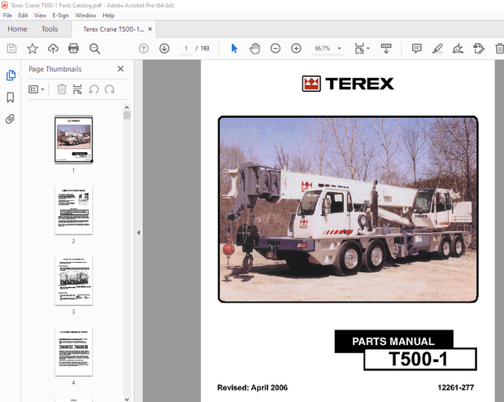Image resolution: width=504 pixels, height=402 pixels.
Task: Open the Sign document pen tool
Action: click(x=458, y=49)
